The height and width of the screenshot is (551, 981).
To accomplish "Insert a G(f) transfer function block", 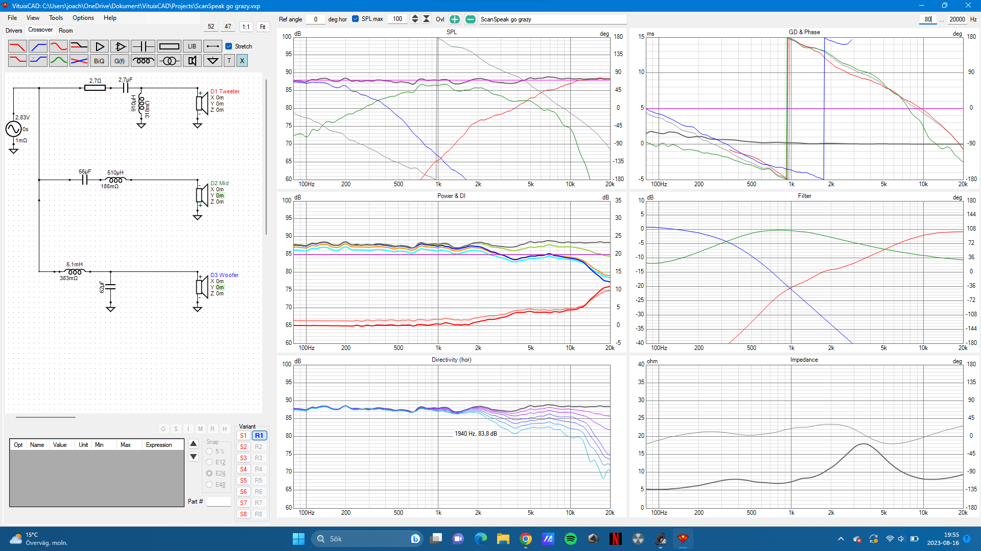I will point(120,61).
